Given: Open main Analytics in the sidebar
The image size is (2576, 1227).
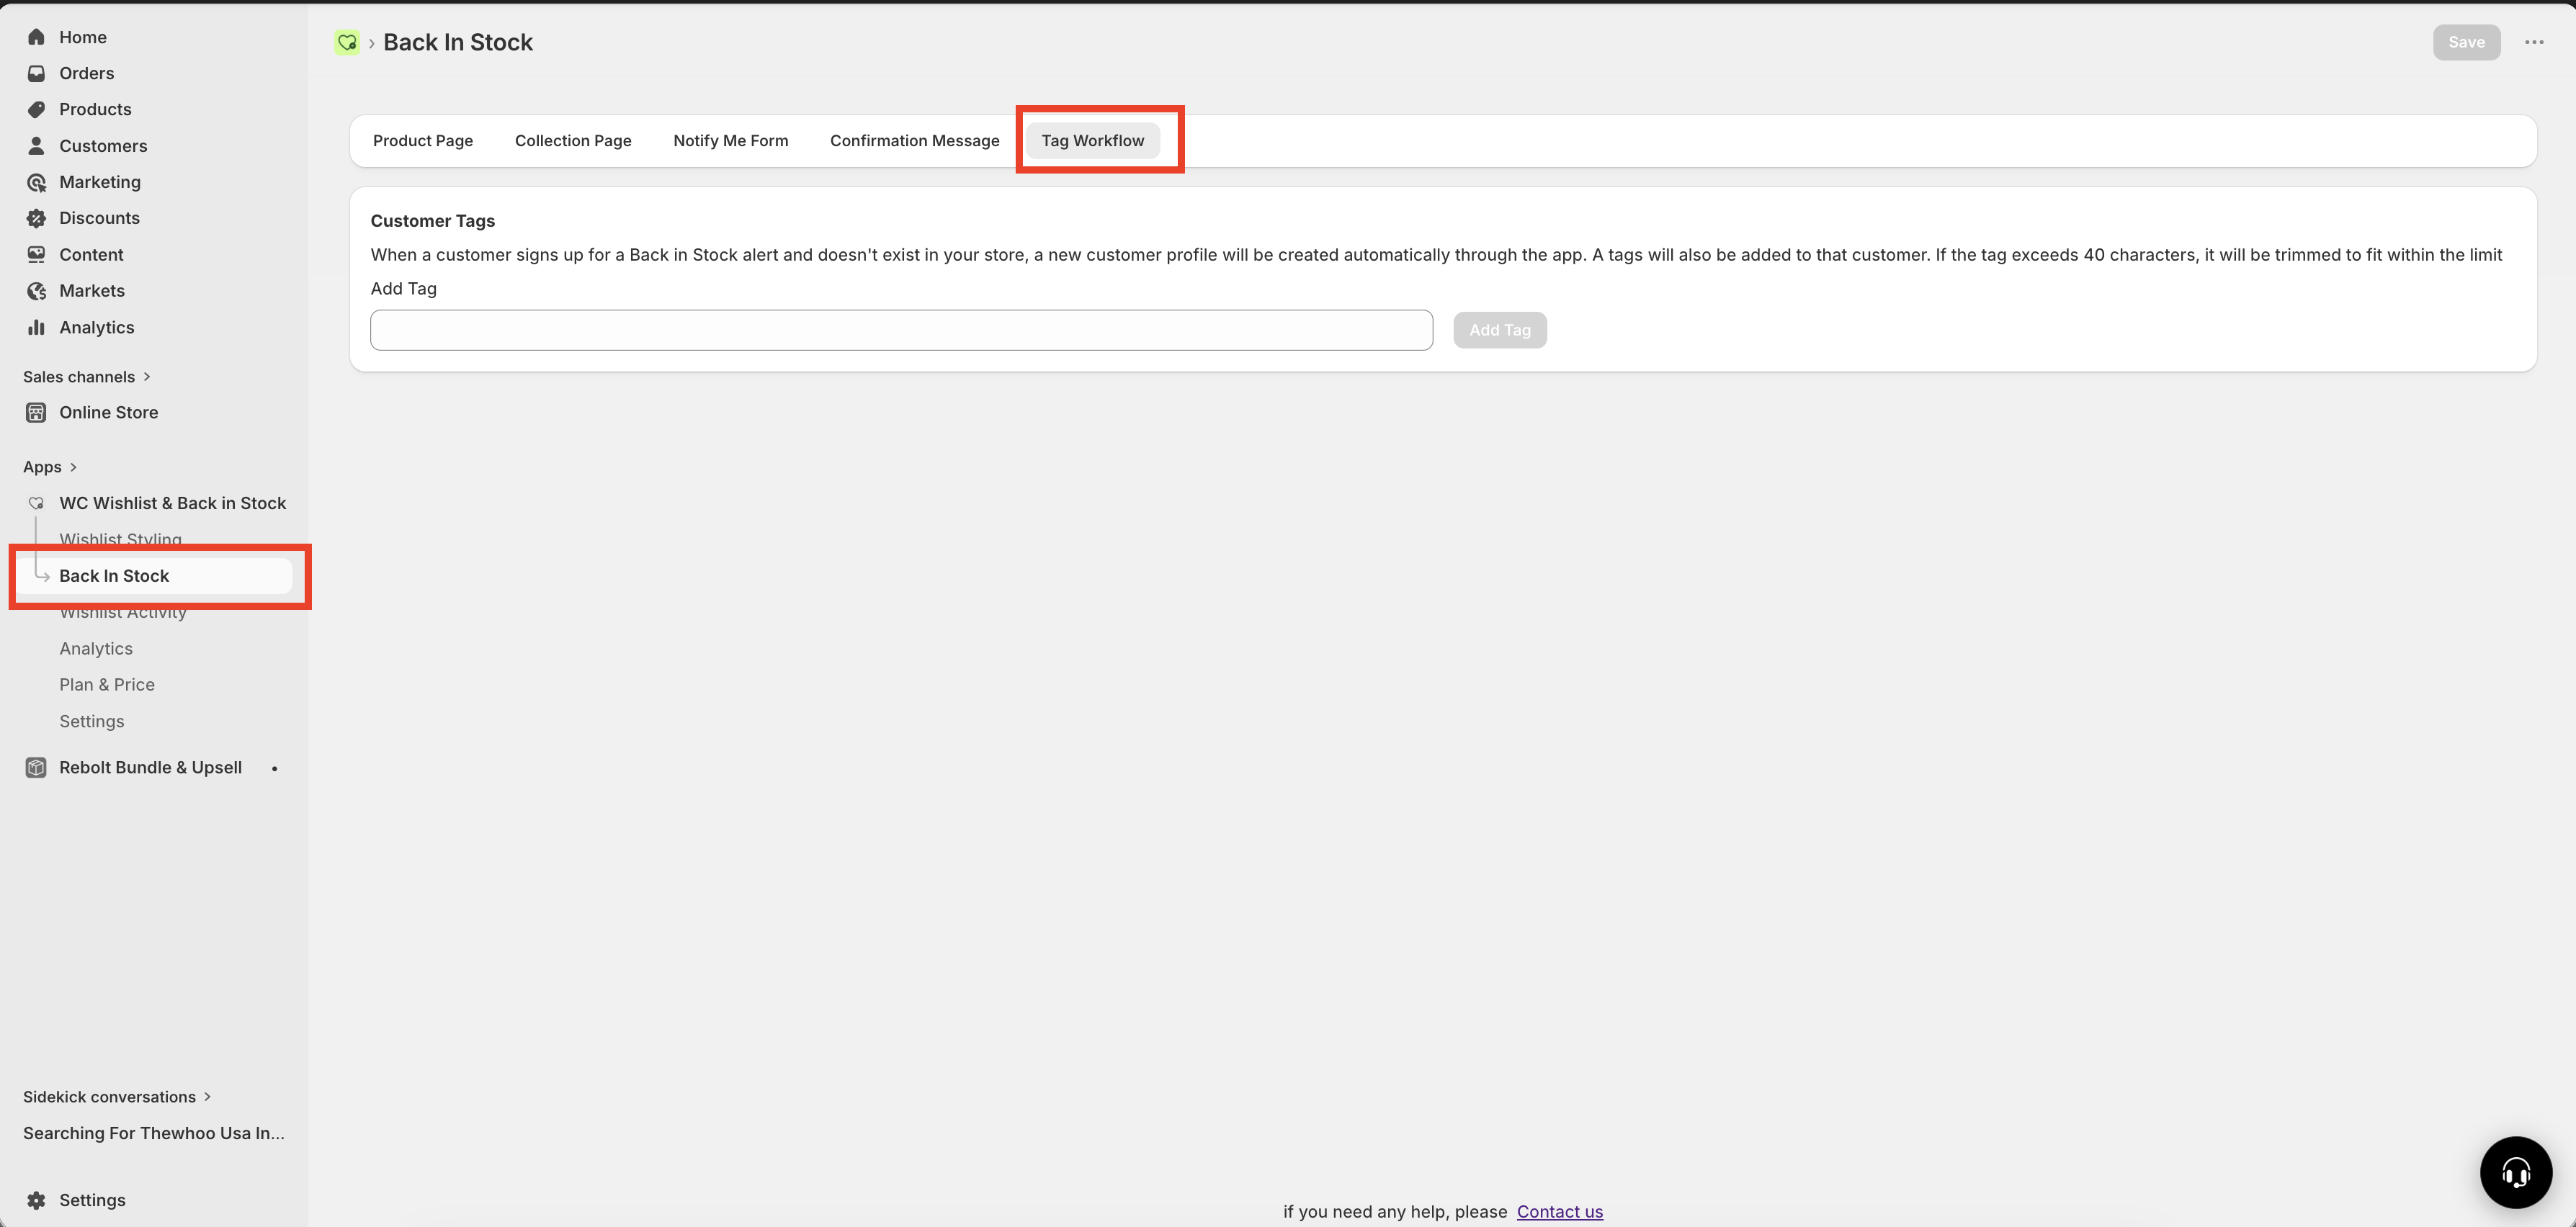Looking at the screenshot, I should tap(96, 327).
